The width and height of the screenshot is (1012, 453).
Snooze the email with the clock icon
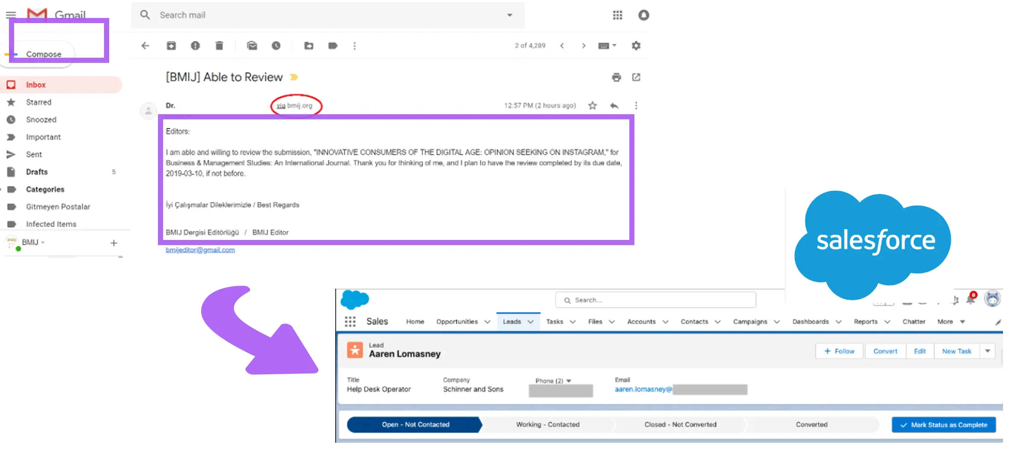276,46
